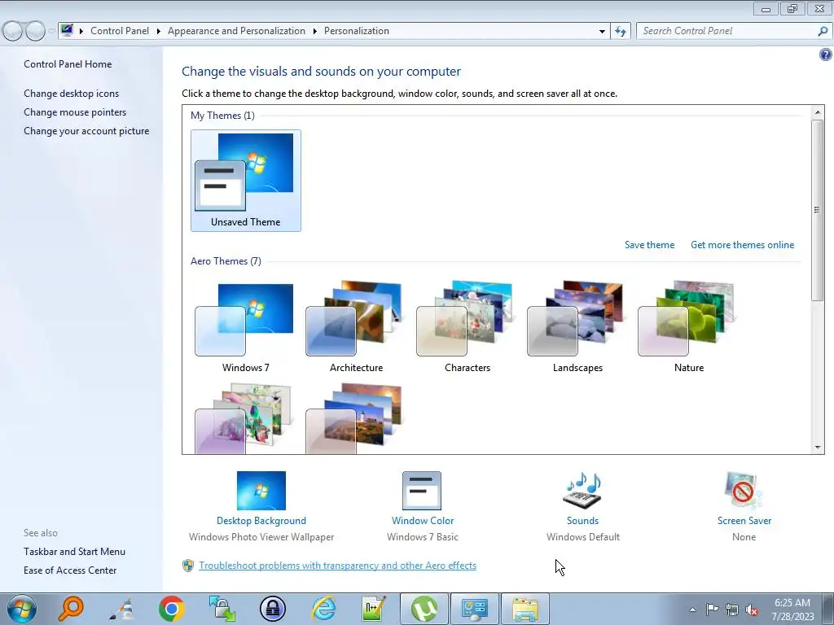Launch magnifier search taskbar icon
834x625 pixels.
tap(71, 609)
